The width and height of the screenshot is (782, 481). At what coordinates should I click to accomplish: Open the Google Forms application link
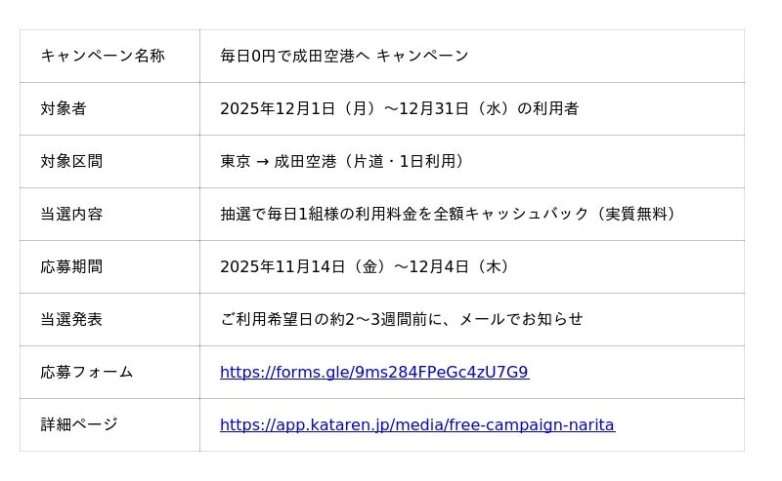[373, 372]
